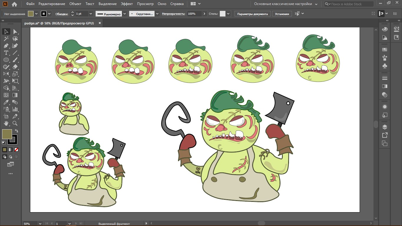Reset to default fill and stroke
This screenshot has width=402, height=226.
(x=4, y=143)
